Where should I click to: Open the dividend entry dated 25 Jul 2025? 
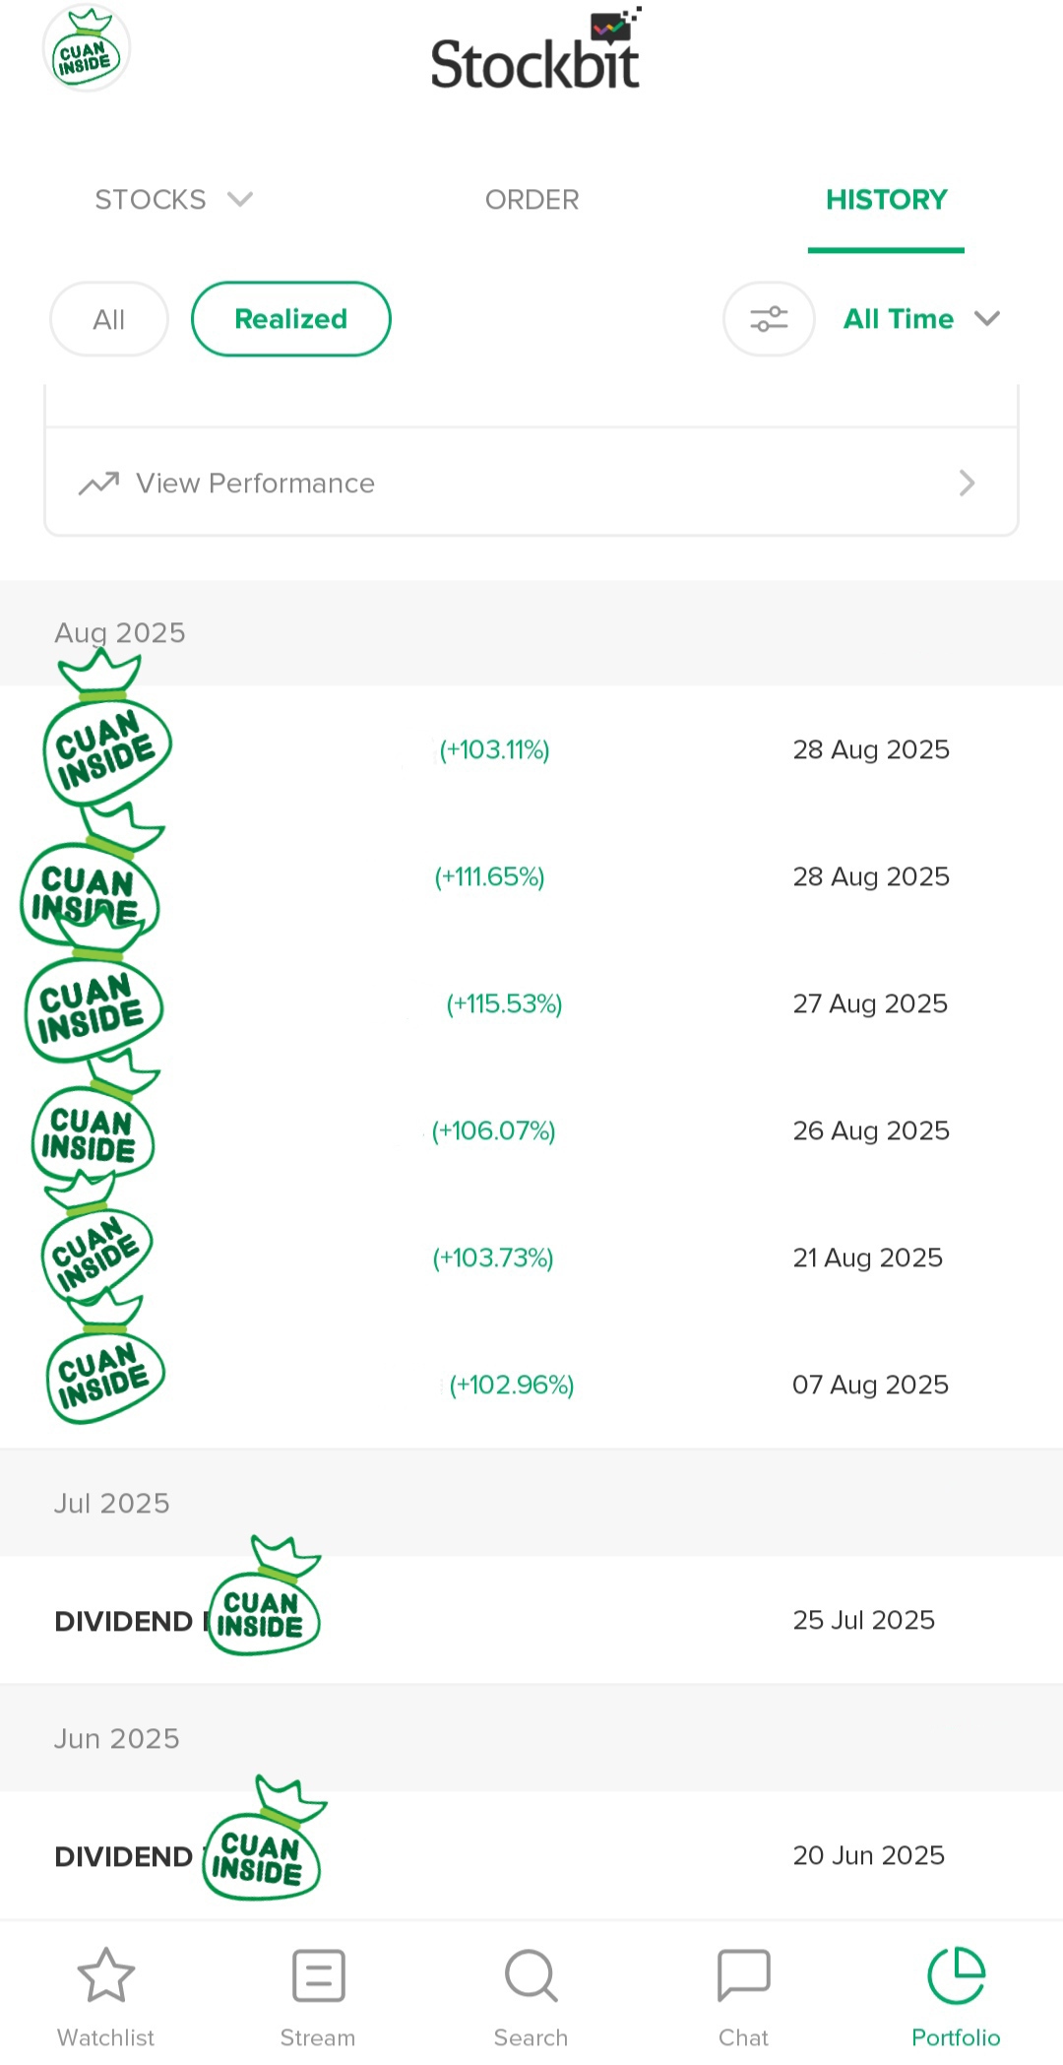[x=531, y=1620]
